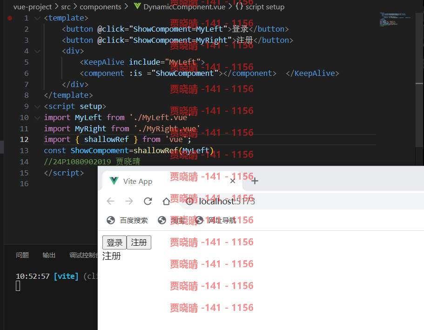Click the Vue file icon in breadcrumb
The width and height of the screenshot is (424, 330).
click(x=137, y=6)
